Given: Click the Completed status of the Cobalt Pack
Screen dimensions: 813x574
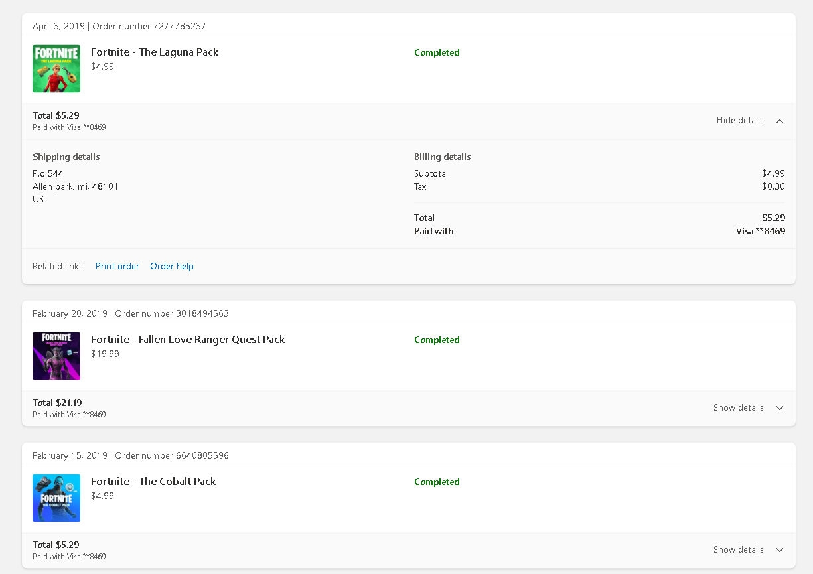Looking at the screenshot, I should click(x=437, y=482).
